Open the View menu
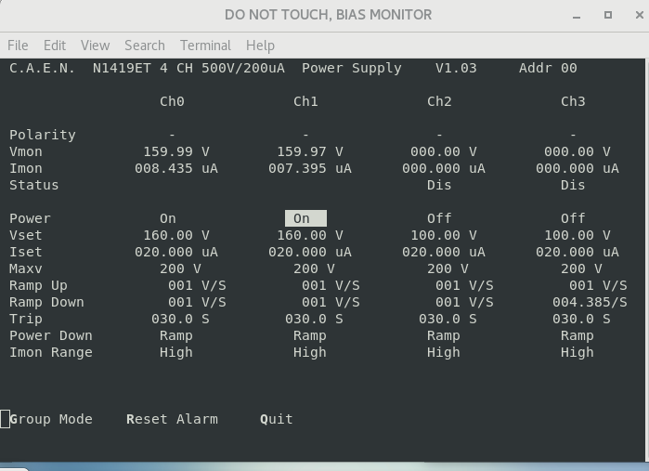 coord(96,46)
